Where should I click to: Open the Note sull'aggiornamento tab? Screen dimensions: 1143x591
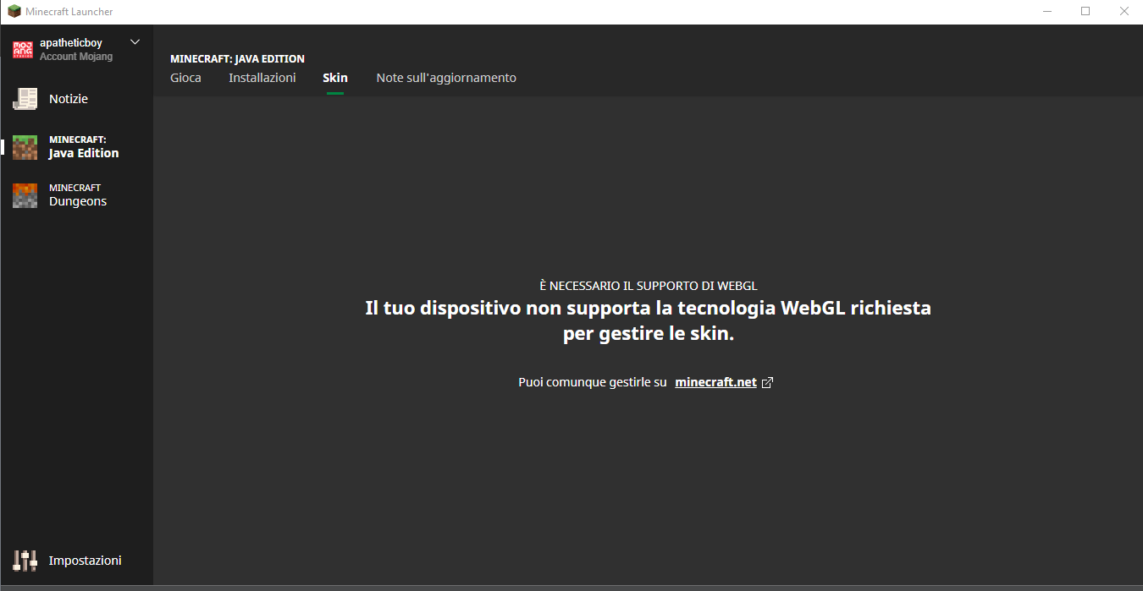coord(446,78)
